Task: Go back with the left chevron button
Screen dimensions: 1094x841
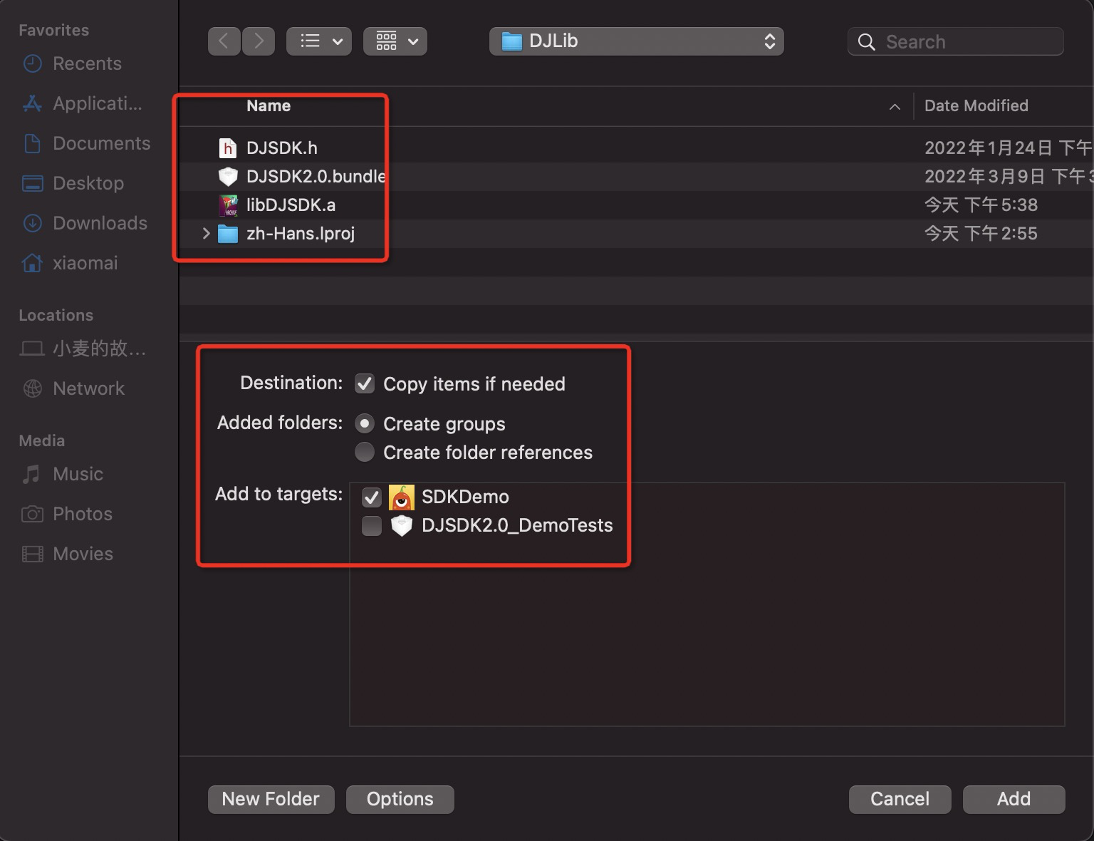Action: click(x=224, y=41)
